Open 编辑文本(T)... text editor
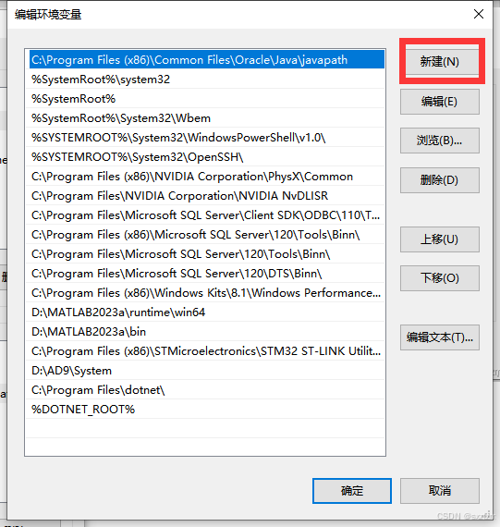This screenshot has height=527, width=500. point(440,337)
